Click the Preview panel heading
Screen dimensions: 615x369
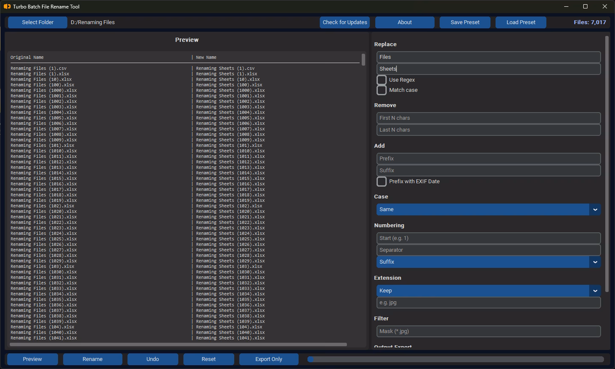tap(187, 40)
